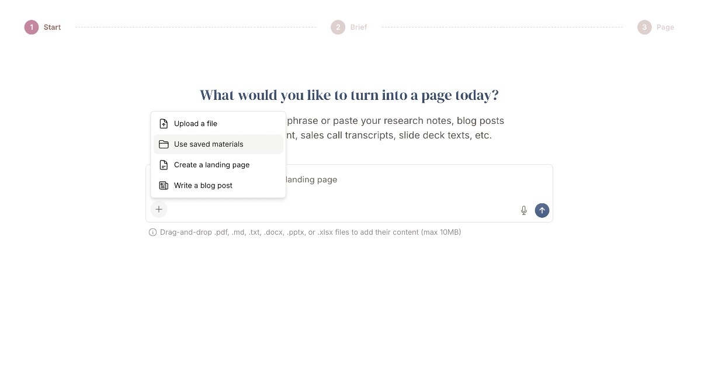This screenshot has height=368, width=701.
Task: Click the step 1 number circle
Action: click(32, 27)
